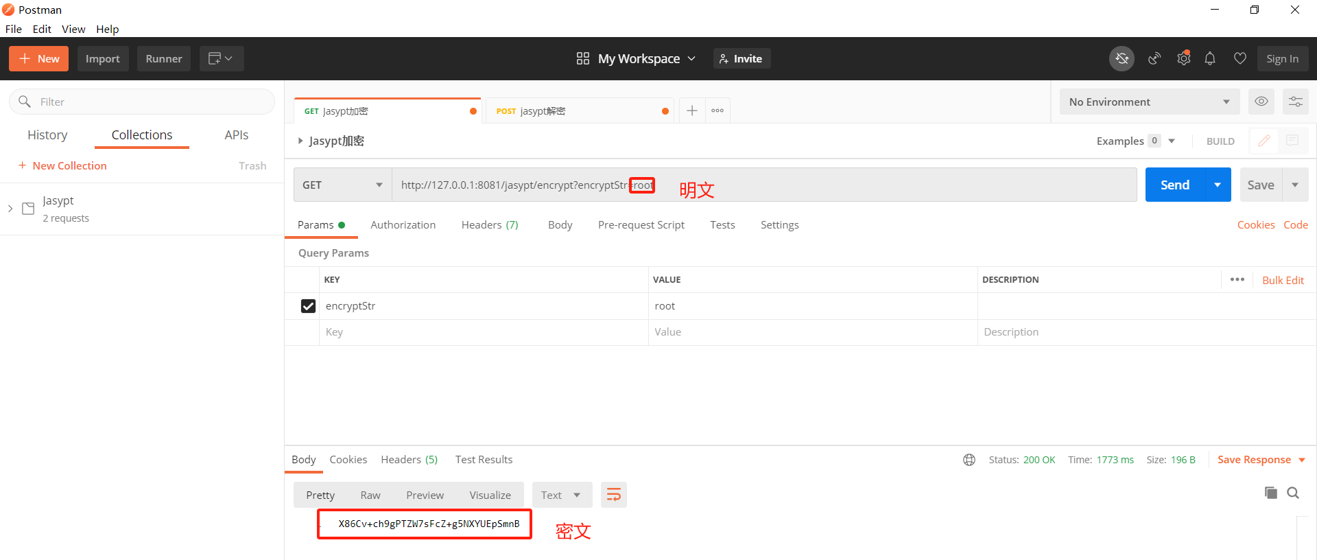Open the Authorization tab
The width and height of the screenshot is (1317, 560).
(x=403, y=225)
